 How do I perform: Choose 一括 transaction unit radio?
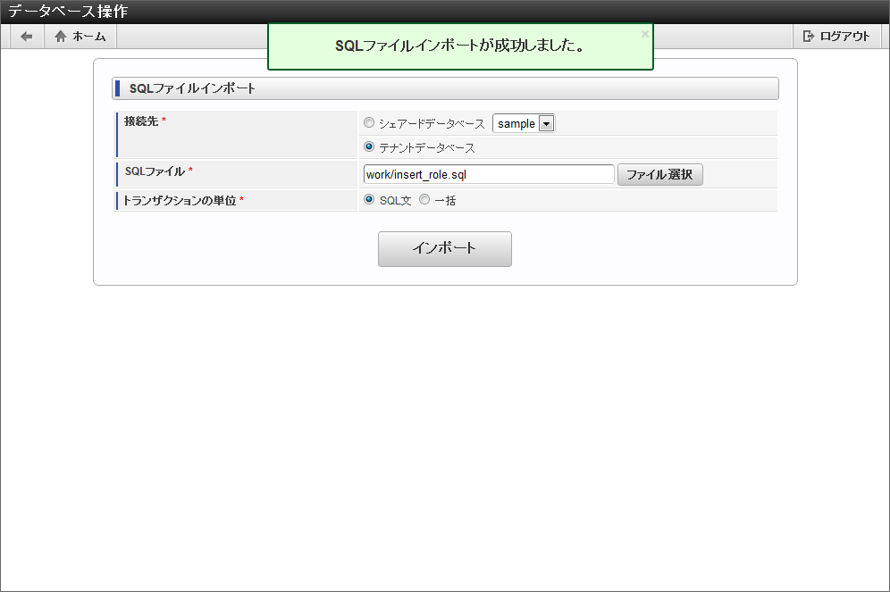424,199
